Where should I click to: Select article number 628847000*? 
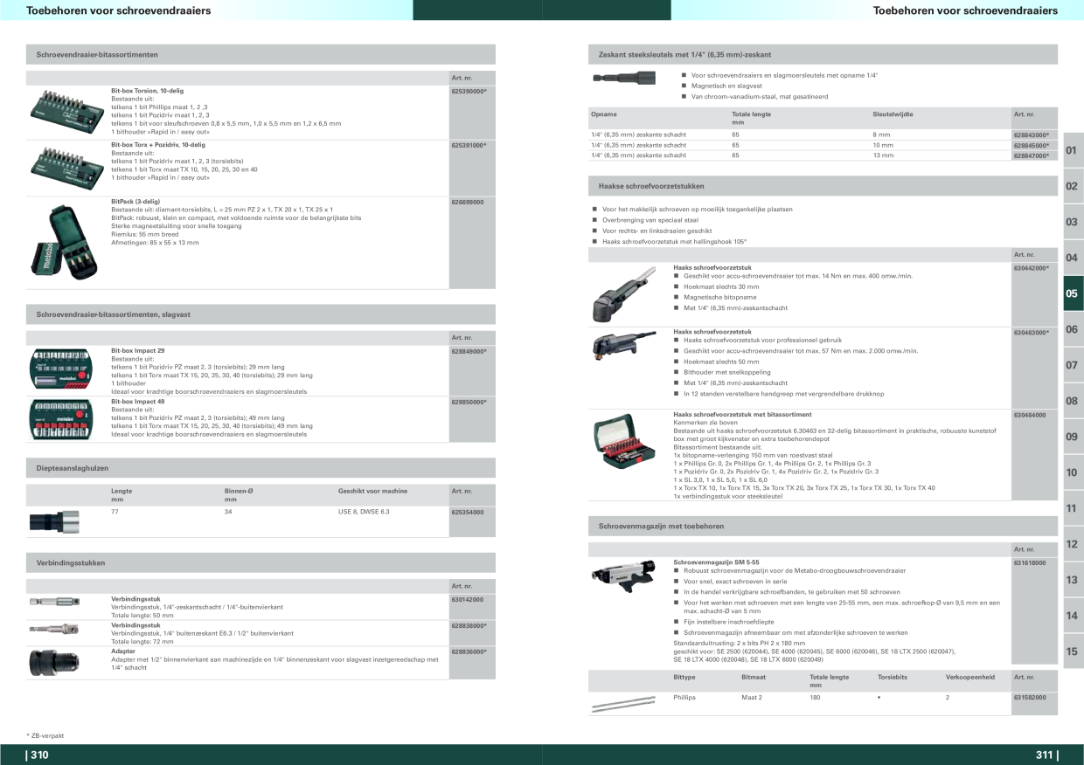tap(1032, 155)
